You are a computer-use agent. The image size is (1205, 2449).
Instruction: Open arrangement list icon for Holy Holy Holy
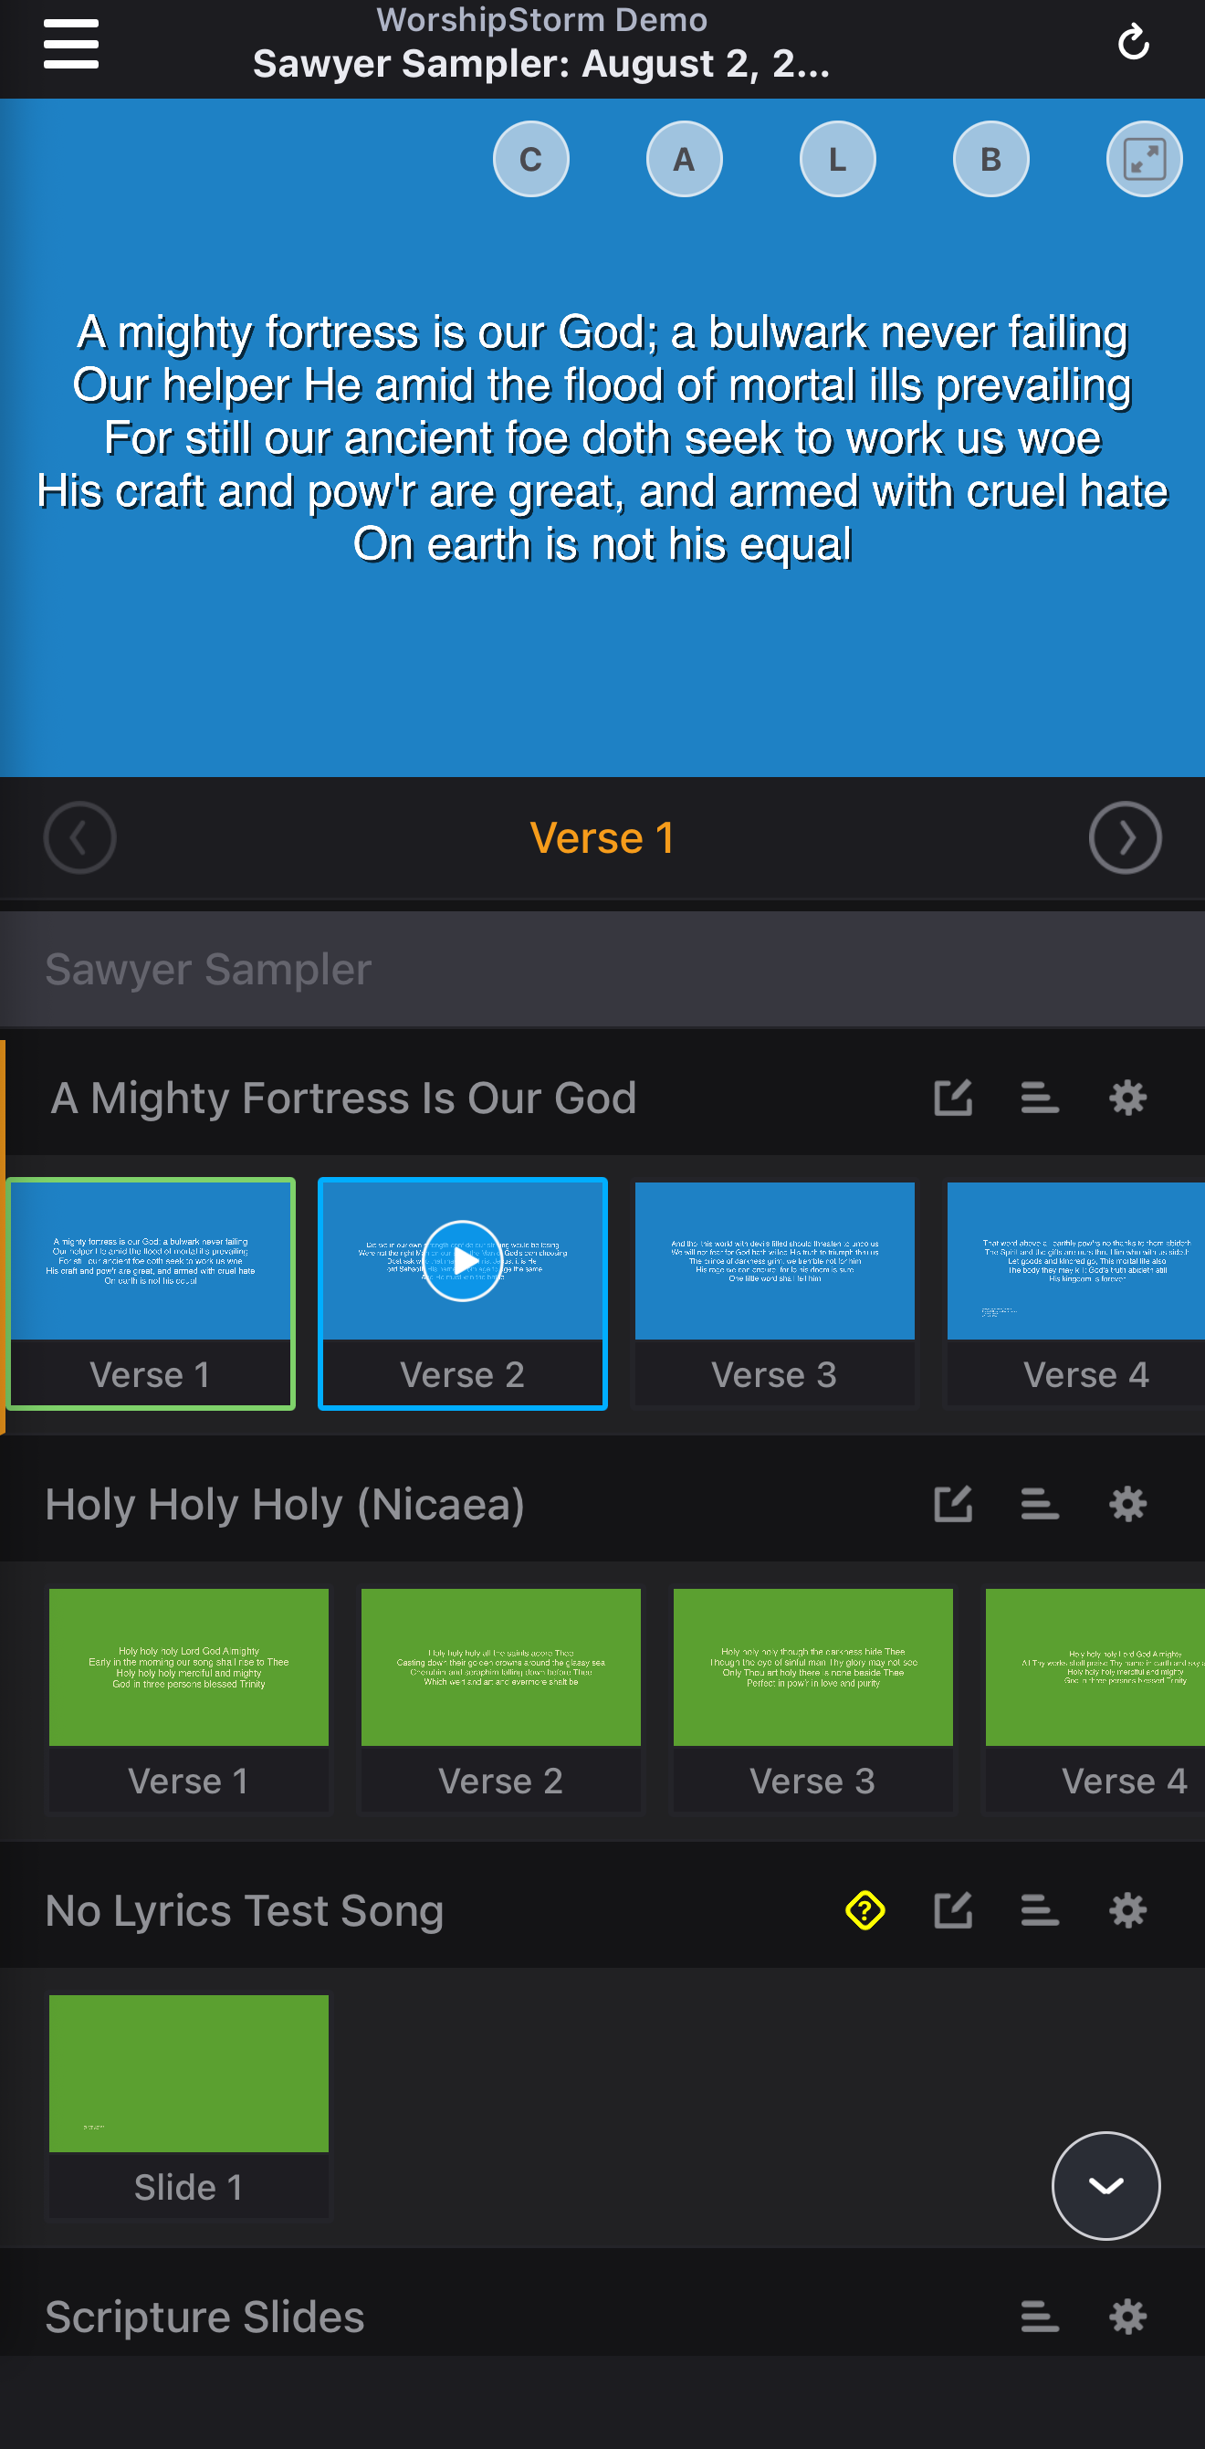tap(1040, 1504)
